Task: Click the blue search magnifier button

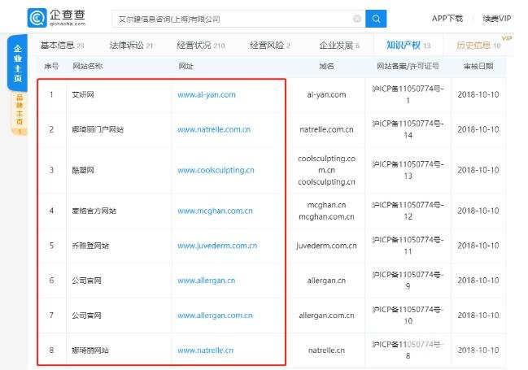Action: pyautogui.click(x=376, y=19)
